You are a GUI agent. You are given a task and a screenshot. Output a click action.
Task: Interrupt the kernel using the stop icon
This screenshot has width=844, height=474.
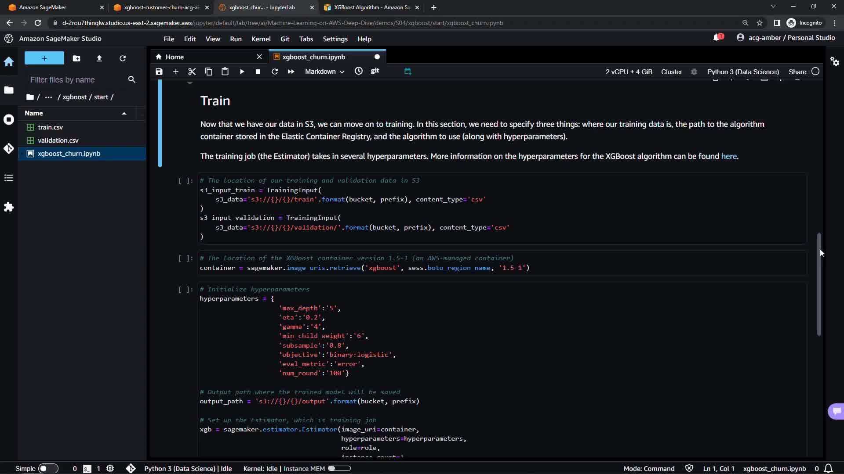[x=258, y=72]
